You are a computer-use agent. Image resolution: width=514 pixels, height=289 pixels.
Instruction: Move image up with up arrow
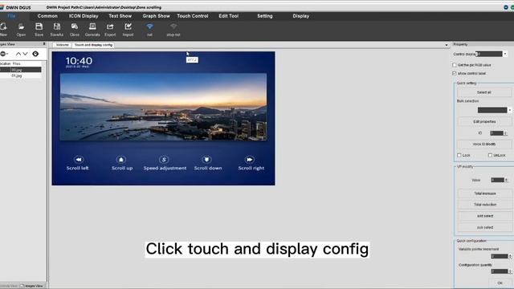point(18,54)
